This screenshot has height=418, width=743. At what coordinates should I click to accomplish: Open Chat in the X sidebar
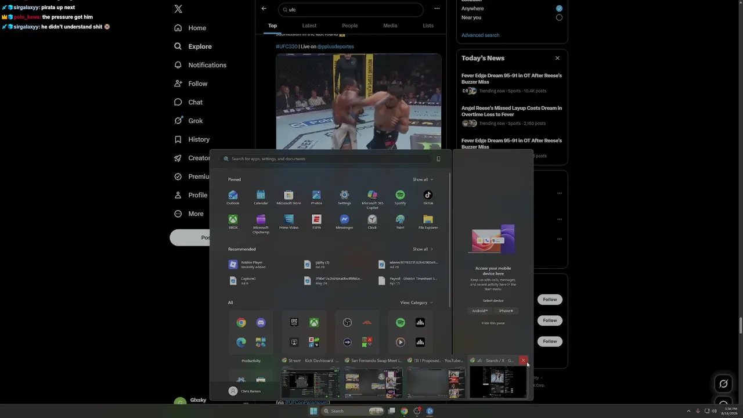tap(189, 102)
